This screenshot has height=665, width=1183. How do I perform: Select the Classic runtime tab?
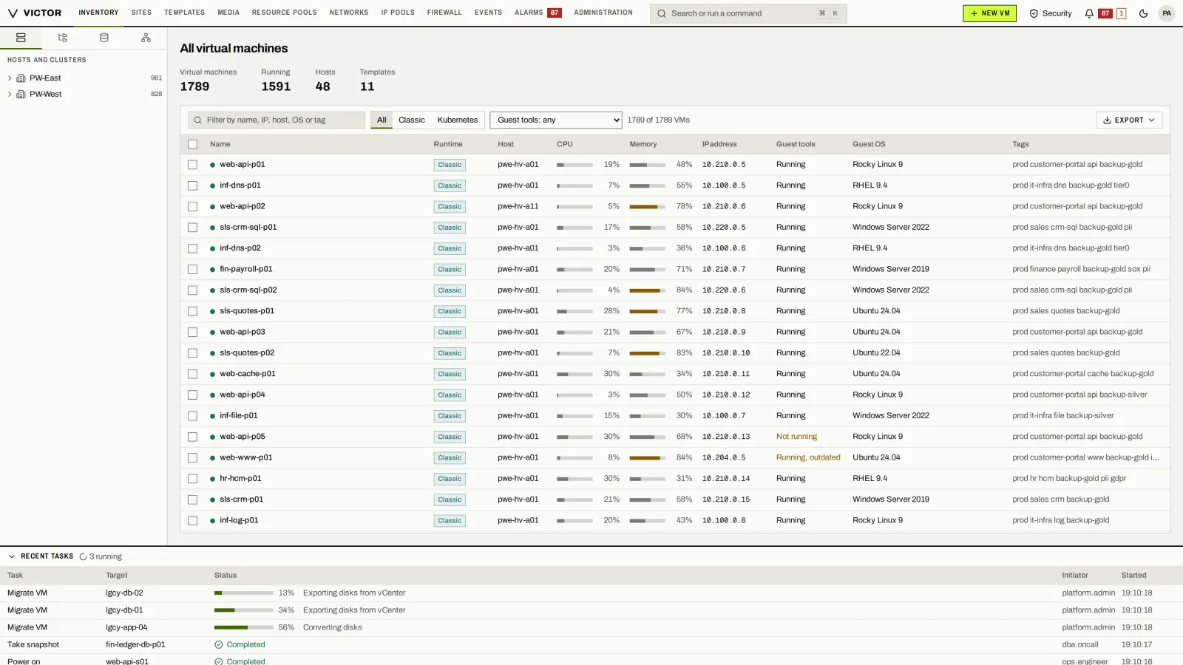[412, 120]
